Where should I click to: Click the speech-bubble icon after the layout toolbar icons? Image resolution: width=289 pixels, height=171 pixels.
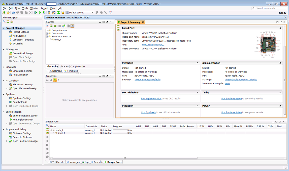click(x=111, y=13)
